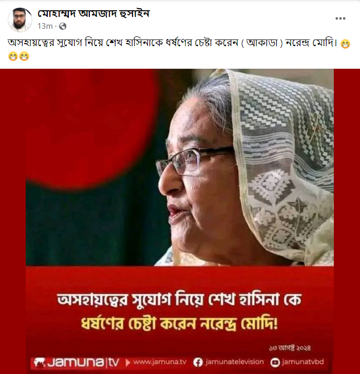Open the post author's profile picture
Image resolution: width=360 pixels, height=374 pixels.
coord(20,20)
